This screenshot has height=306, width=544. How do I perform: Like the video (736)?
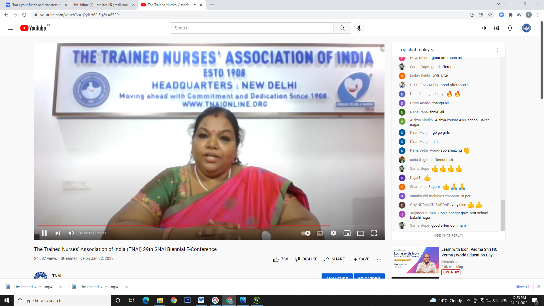(280, 259)
